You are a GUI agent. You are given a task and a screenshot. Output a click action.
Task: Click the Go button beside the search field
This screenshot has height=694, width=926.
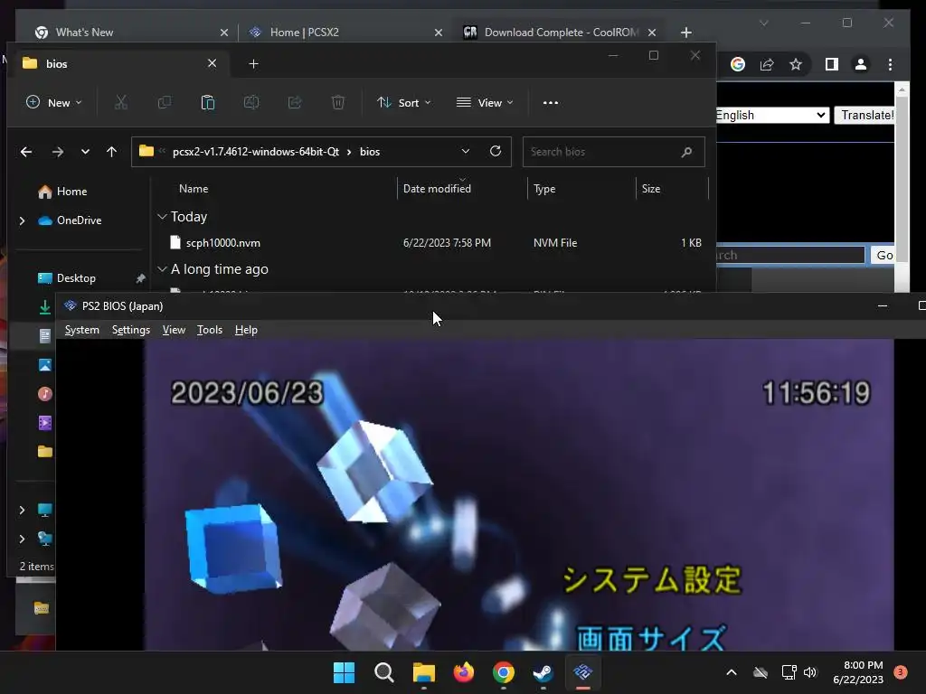point(883,256)
